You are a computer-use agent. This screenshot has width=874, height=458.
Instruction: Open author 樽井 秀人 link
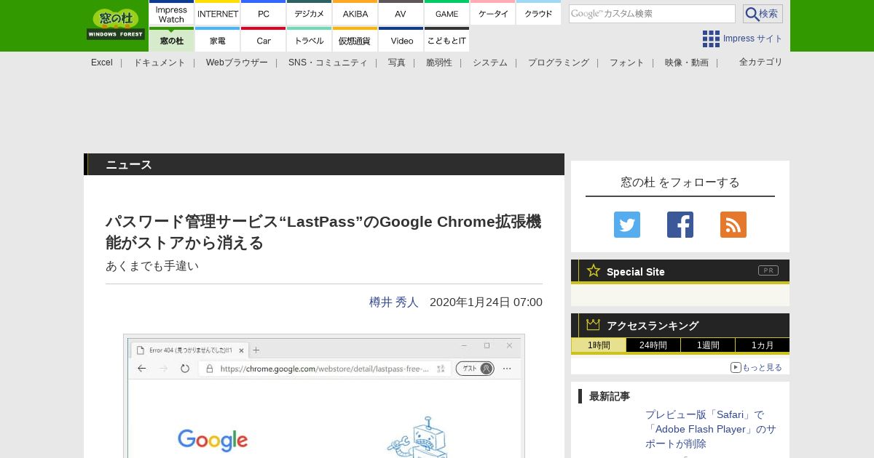click(x=393, y=302)
